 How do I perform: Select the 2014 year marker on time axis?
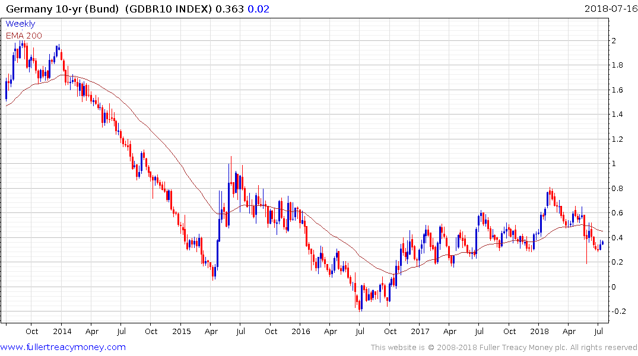62,332
